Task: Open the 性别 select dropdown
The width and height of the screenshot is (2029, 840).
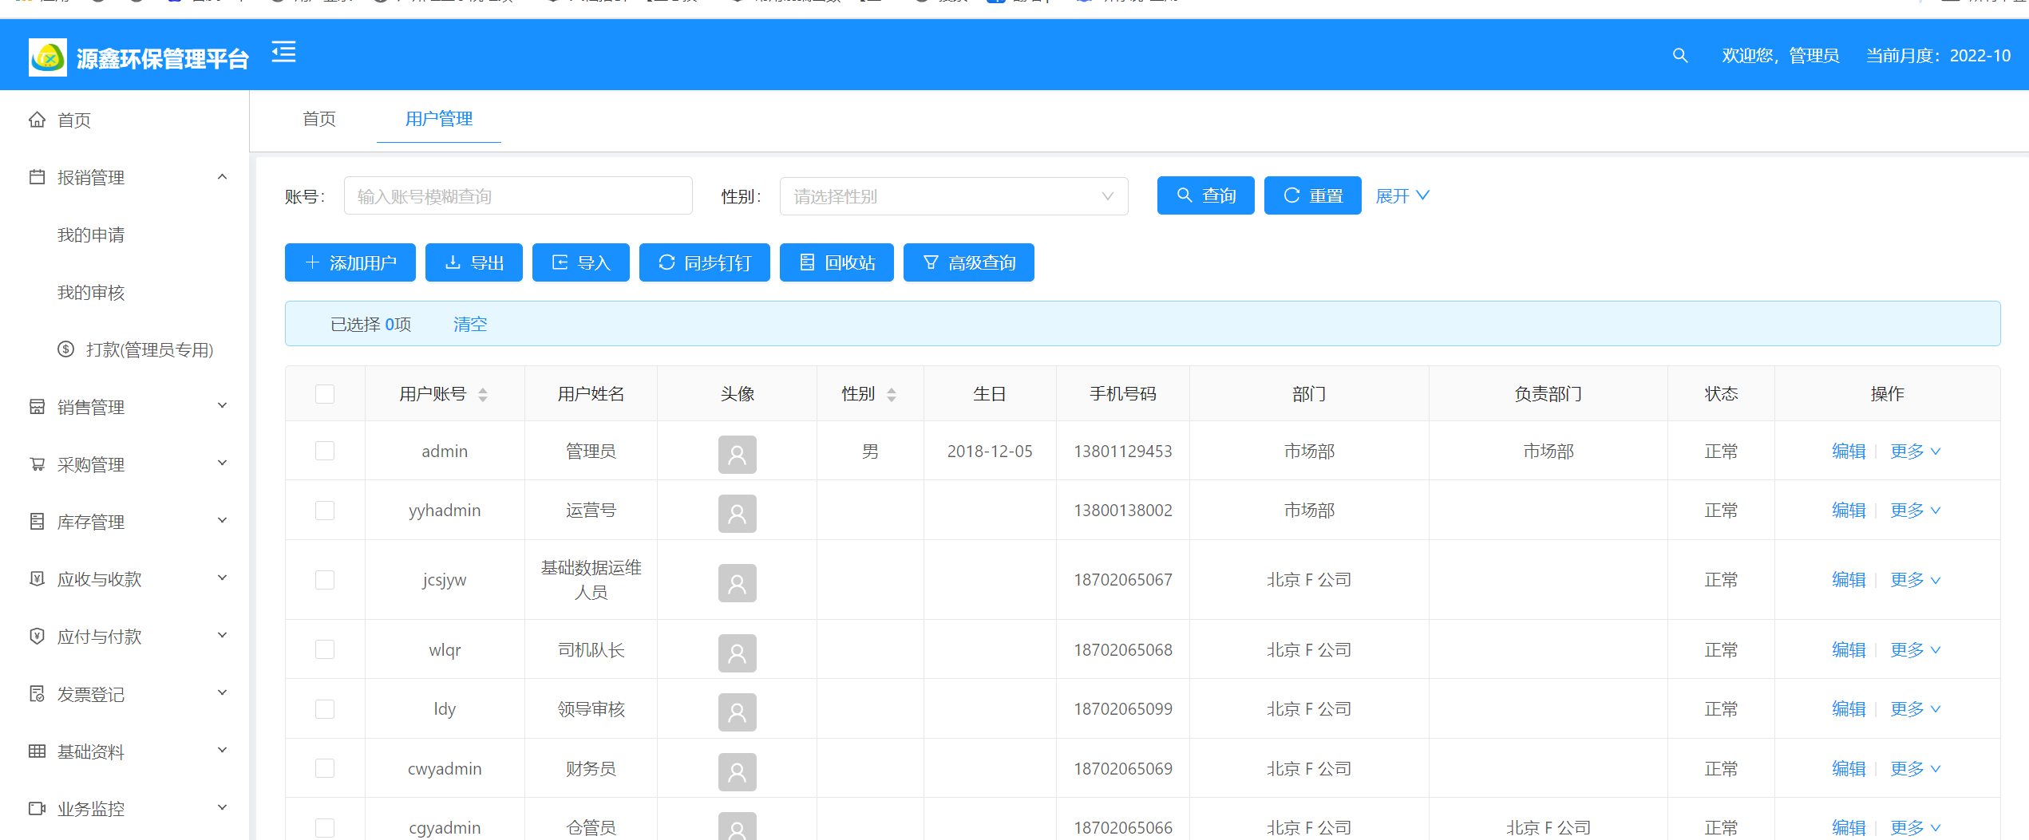Action: pos(954,196)
